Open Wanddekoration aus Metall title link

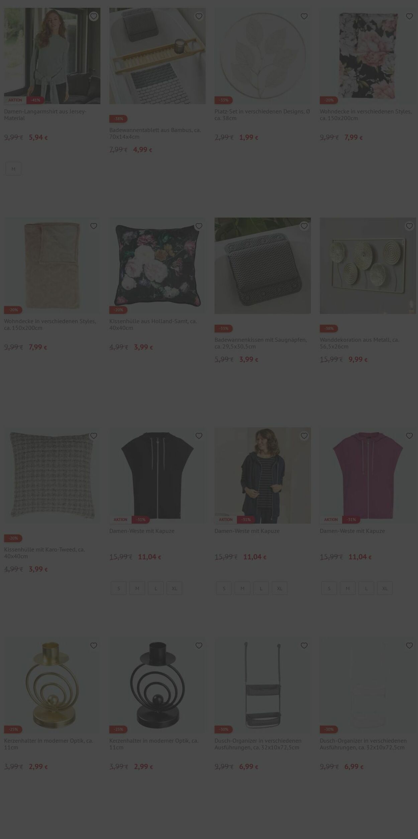click(x=359, y=343)
